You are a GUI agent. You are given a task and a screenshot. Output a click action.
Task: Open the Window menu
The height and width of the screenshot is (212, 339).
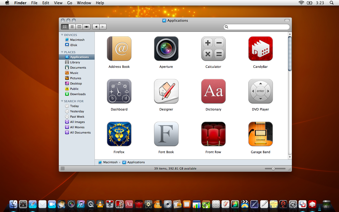(84, 3)
